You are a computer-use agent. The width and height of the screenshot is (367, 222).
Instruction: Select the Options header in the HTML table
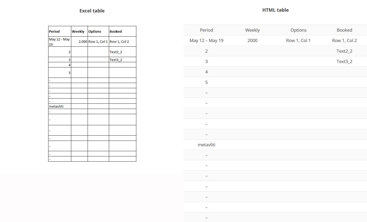298,30
